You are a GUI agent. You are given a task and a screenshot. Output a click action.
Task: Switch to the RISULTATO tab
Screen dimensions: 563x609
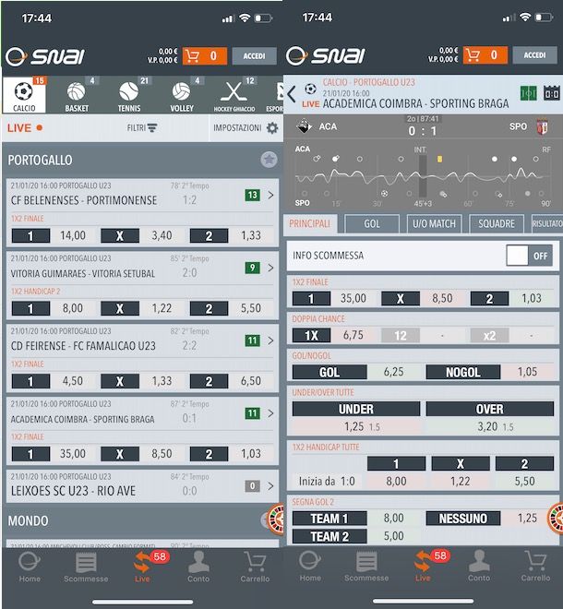[x=547, y=223]
